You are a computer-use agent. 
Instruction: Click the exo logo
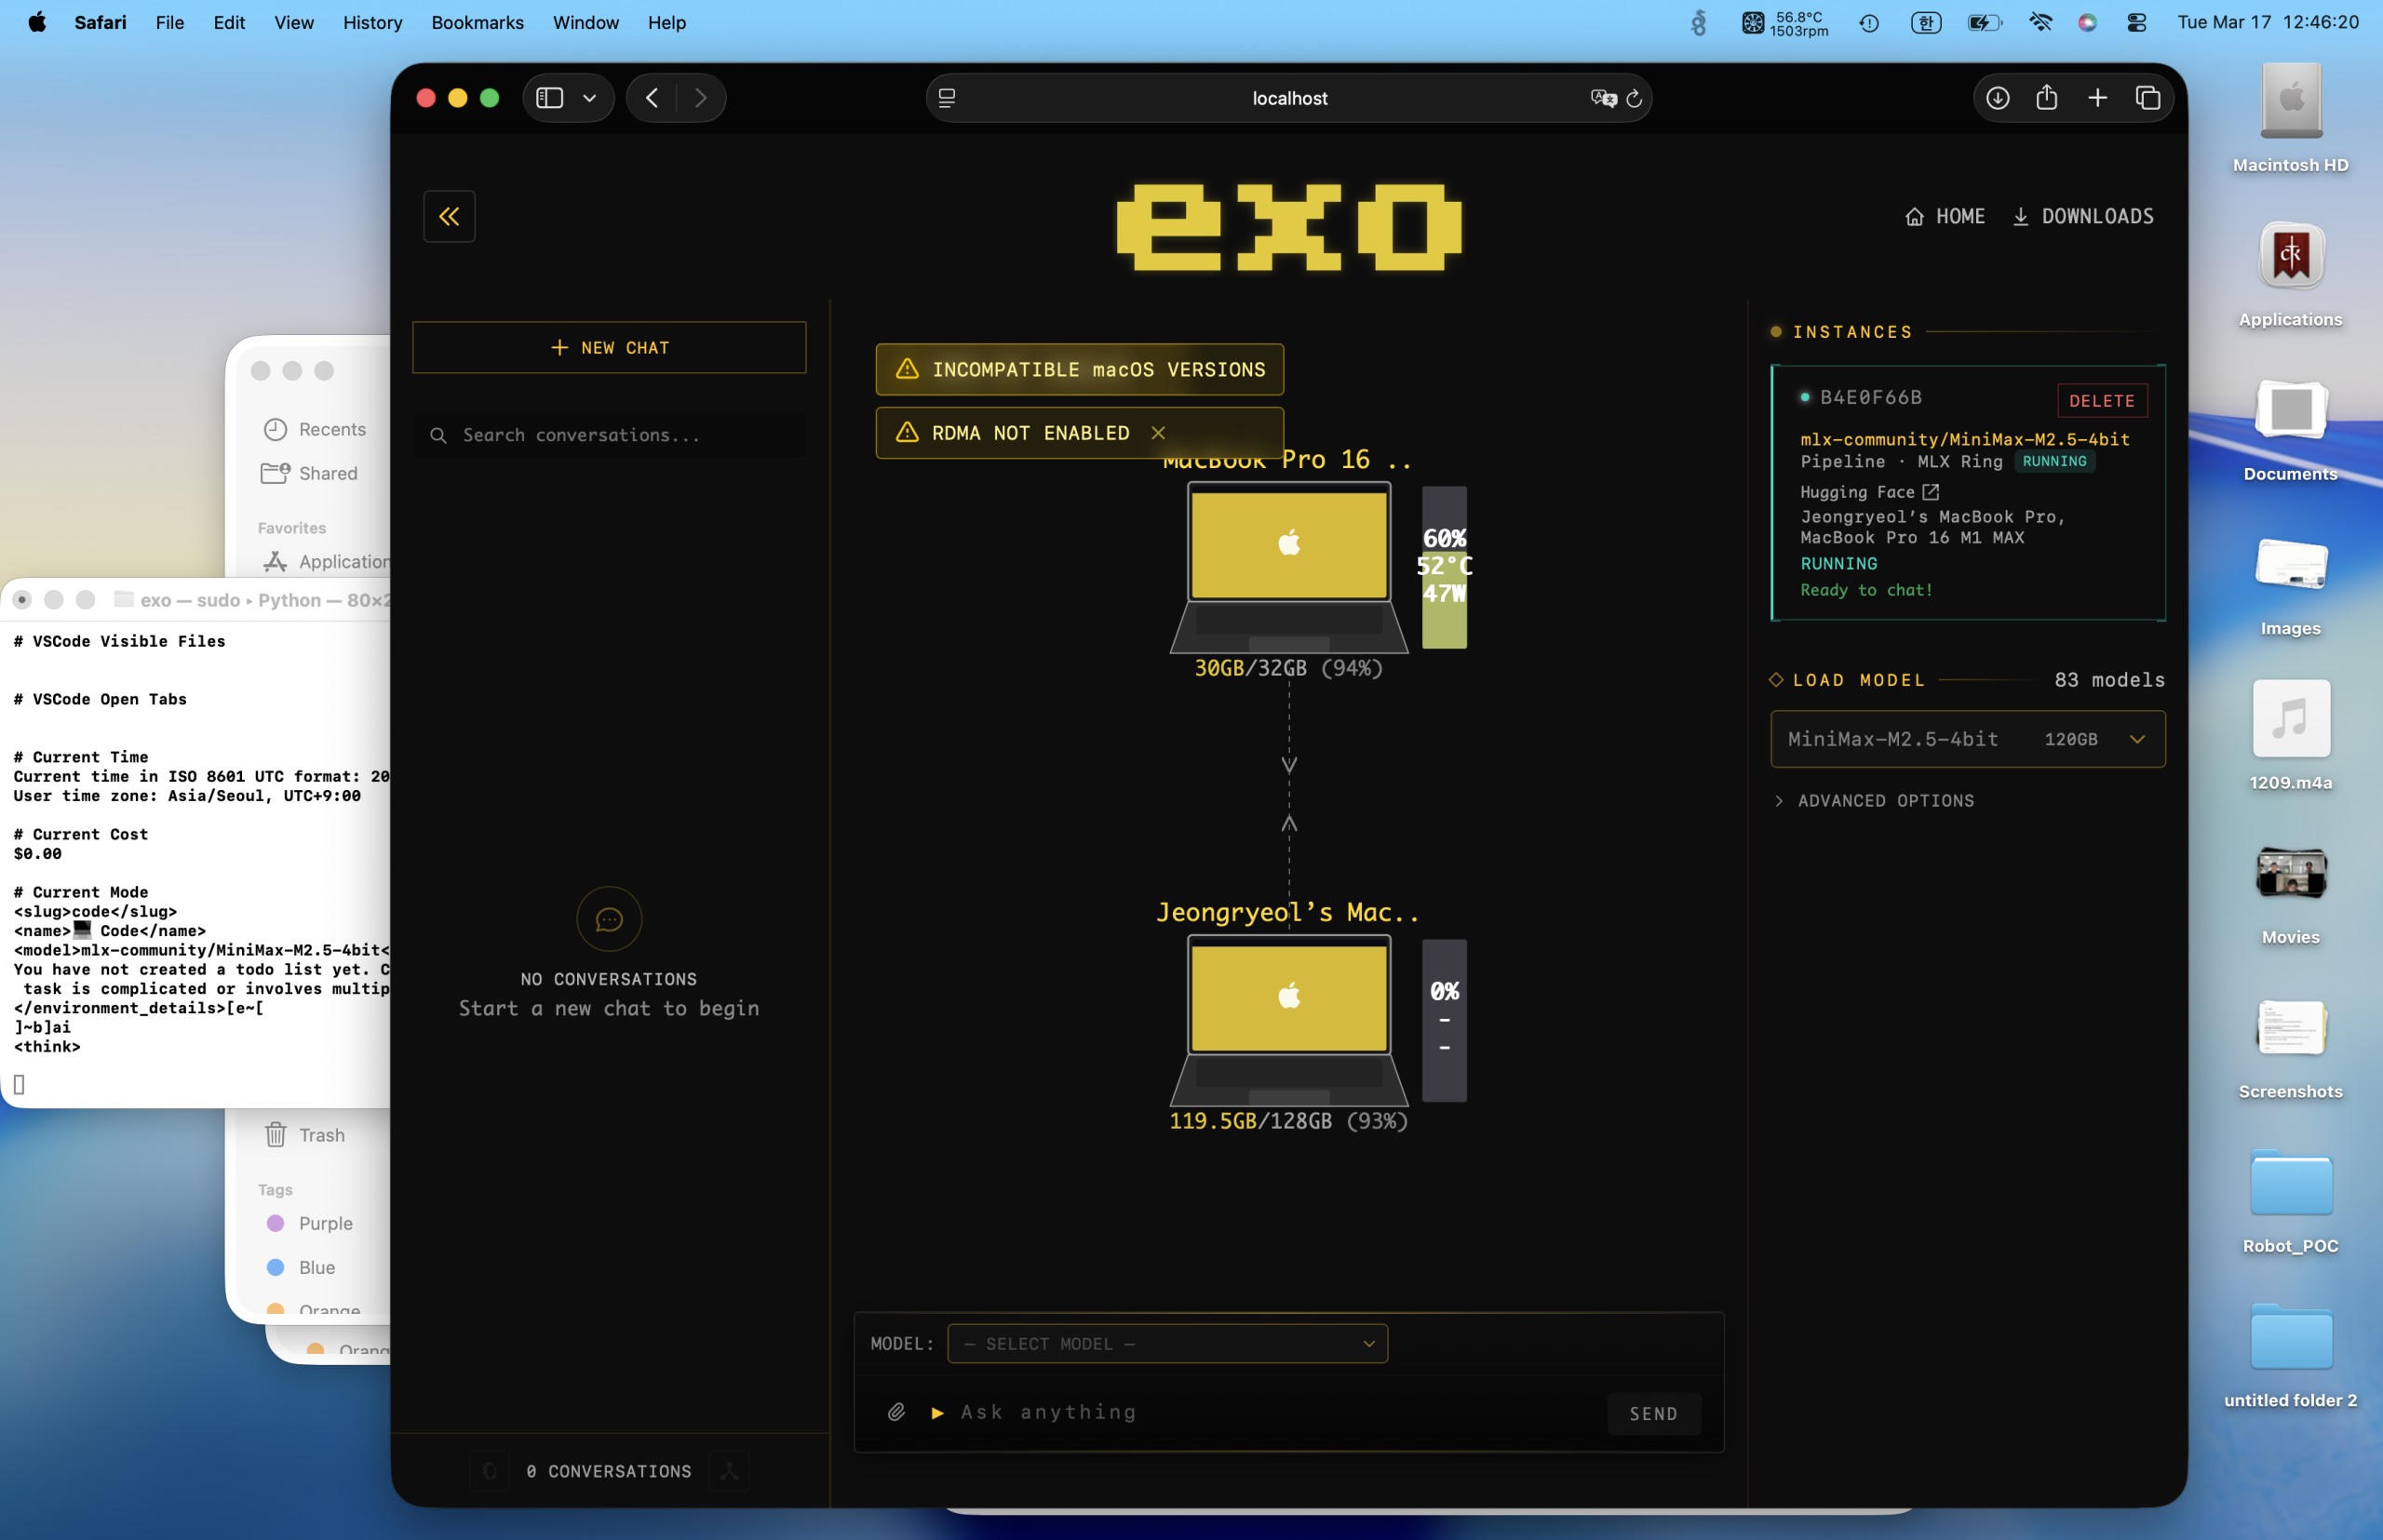1289,227
